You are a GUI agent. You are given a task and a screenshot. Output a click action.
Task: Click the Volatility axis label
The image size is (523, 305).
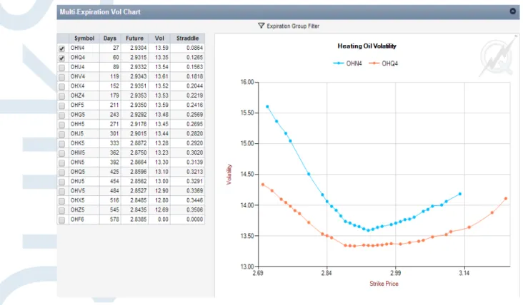pos(229,175)
